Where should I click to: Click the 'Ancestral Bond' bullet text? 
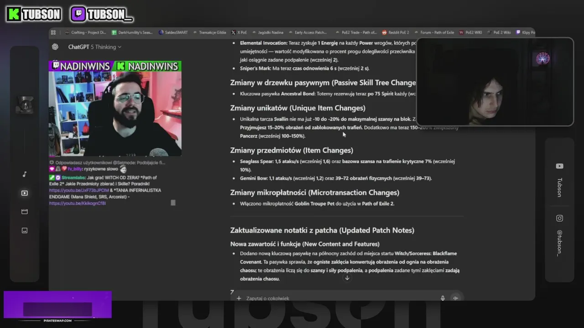pyautogui.click(x=328, y=94)
